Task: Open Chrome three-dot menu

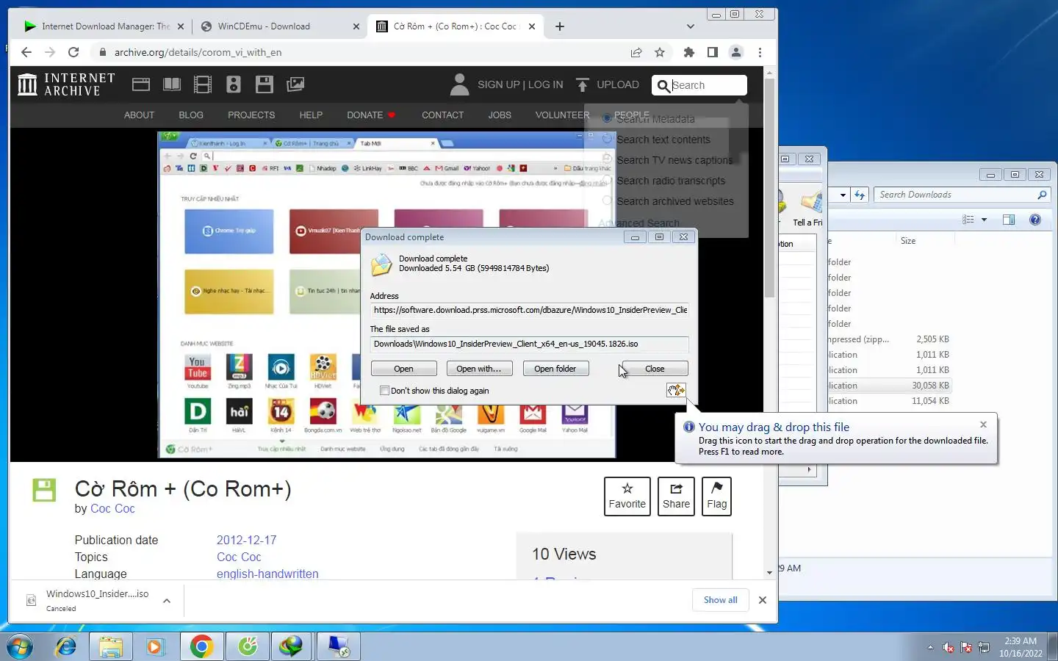Action: (x=760, y=52)
